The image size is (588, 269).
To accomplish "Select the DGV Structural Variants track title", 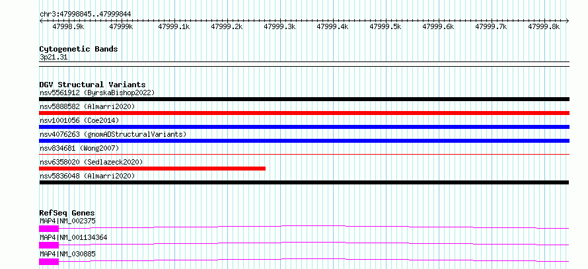I will [92, 85].
